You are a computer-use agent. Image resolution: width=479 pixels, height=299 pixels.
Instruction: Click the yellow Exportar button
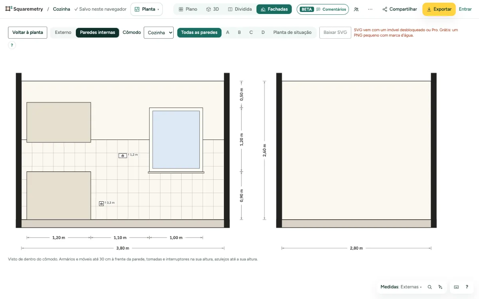click(439, 9)
